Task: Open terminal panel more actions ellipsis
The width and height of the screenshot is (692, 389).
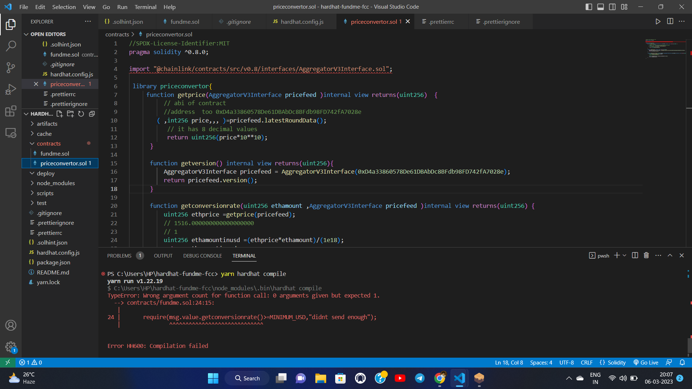Action: (x=658, y=255)
